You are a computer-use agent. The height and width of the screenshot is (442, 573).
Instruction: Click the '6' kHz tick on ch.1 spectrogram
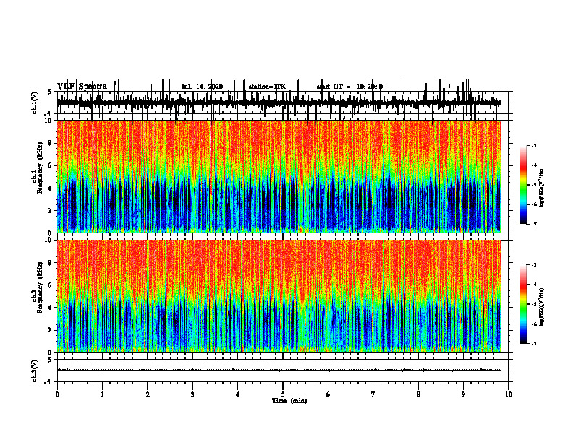click(51, 165)
